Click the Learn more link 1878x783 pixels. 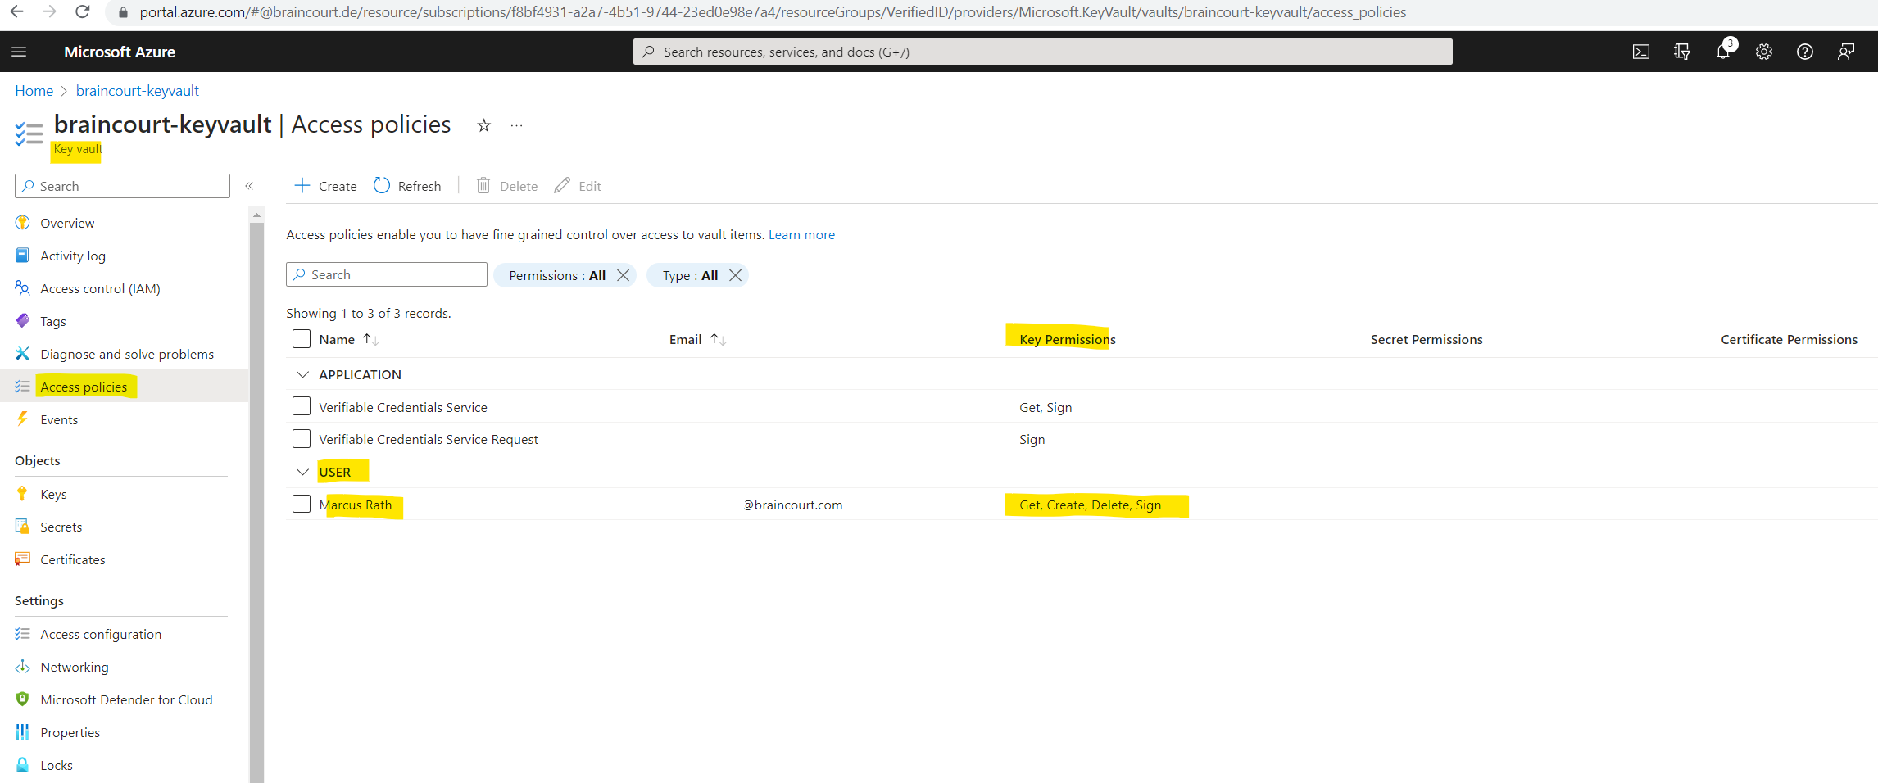801,234
